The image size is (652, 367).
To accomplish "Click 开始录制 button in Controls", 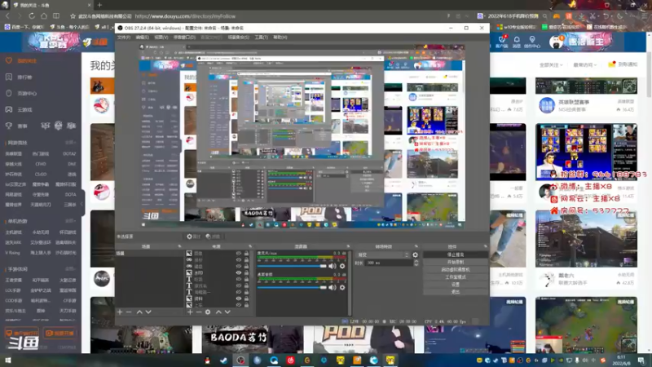I will 456,262.
